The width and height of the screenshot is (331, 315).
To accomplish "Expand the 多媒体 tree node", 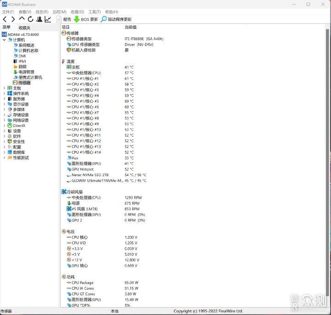I will point(4,109).
